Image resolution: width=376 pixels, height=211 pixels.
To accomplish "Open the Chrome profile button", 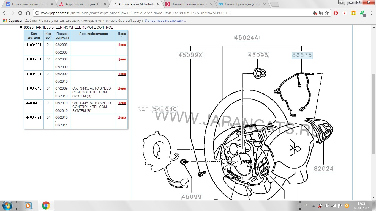I will tap(342, 2).
